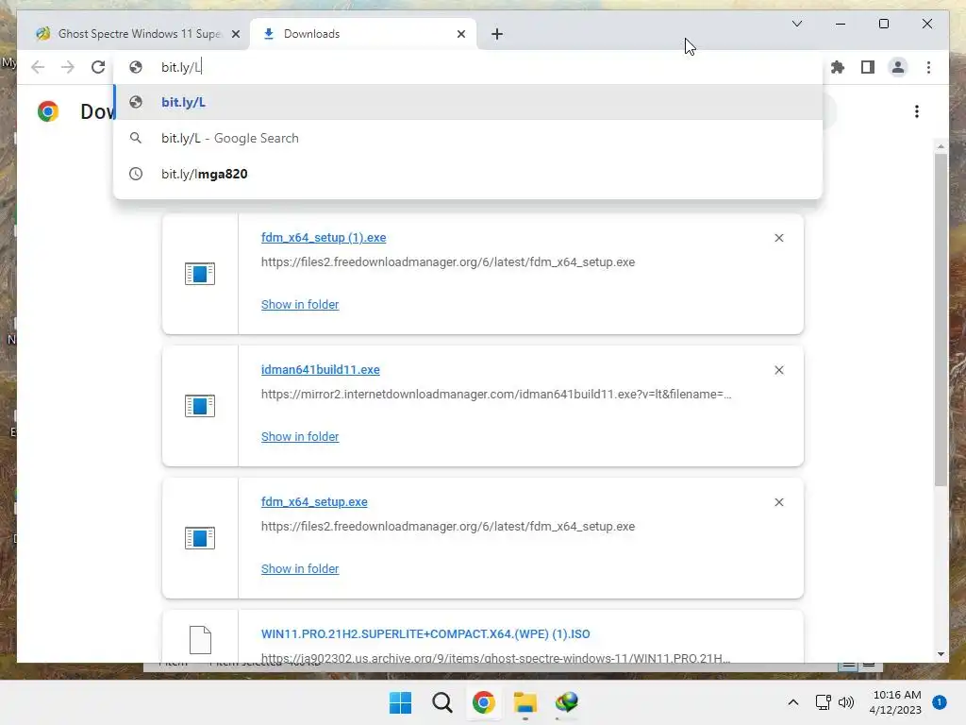Open the idman641build11.exe download link
This screenshot has height=725, width=966.
click(x=321, y=370)
